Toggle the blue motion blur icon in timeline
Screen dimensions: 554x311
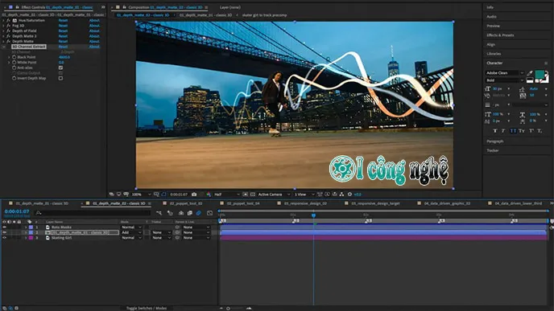tap(199, 213)
